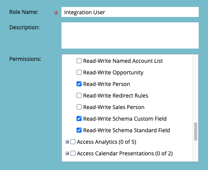
Task: Uncheck Read-Write Schema Standard Field
Action: click(x=79, y=130)
